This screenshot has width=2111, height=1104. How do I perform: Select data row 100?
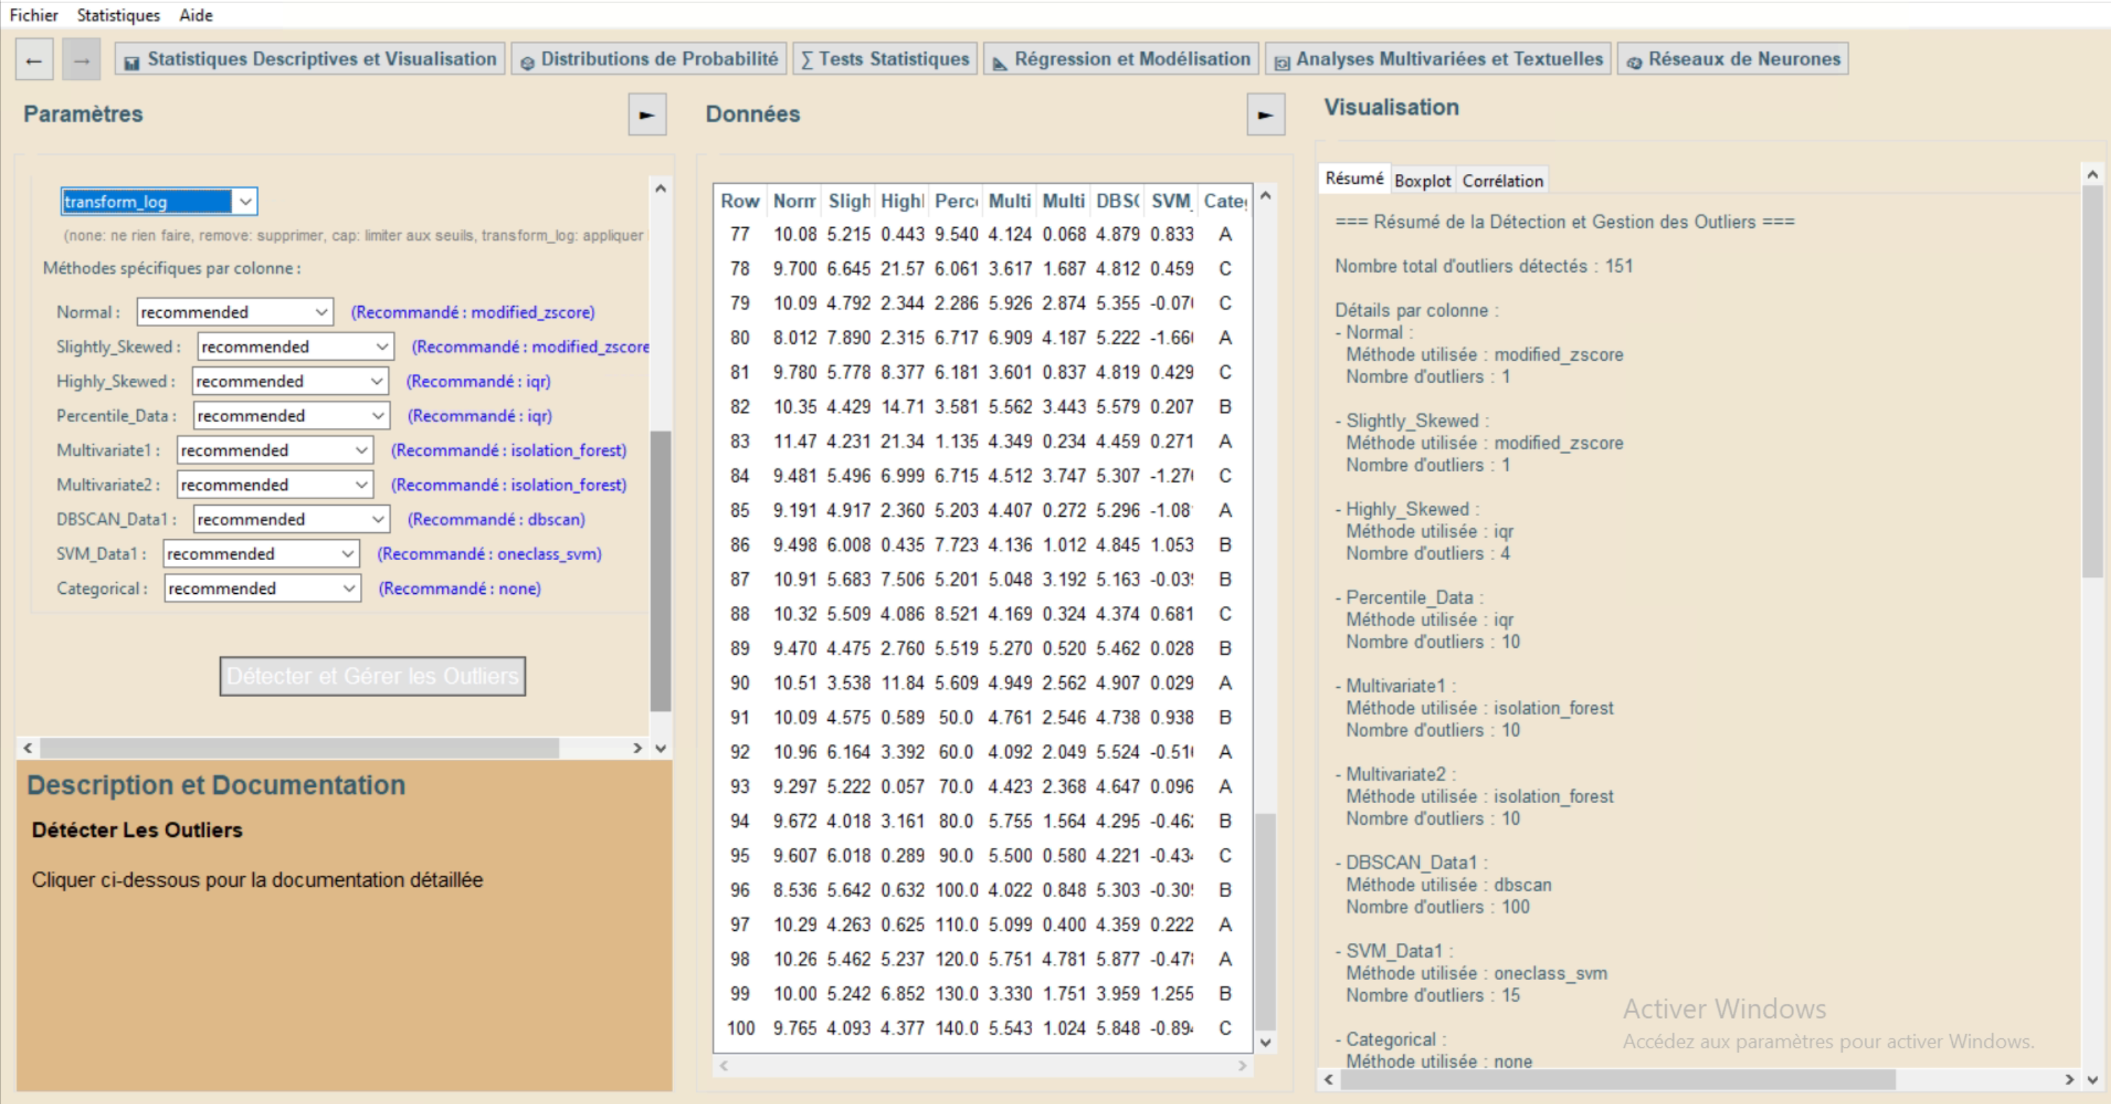pos(982,1029)
